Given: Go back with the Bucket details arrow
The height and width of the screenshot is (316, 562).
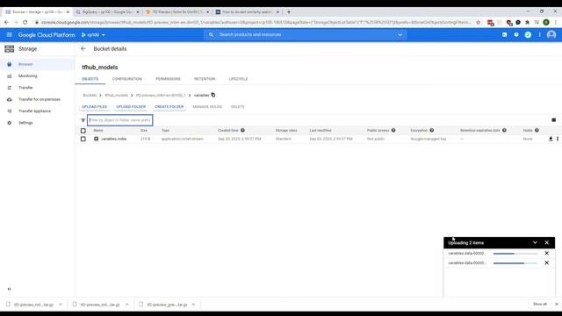Looking at the screenshot, I should point(83,49).
